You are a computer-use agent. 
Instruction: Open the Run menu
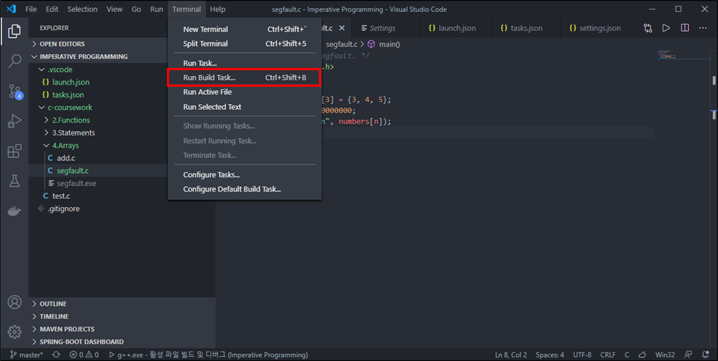pyautogui.click(x=156, y=9)
